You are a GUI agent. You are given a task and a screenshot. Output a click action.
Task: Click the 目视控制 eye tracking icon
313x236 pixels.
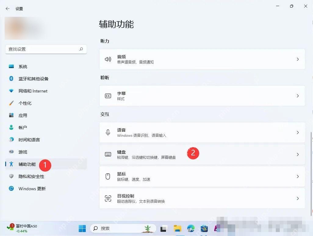tap(108, 198)
